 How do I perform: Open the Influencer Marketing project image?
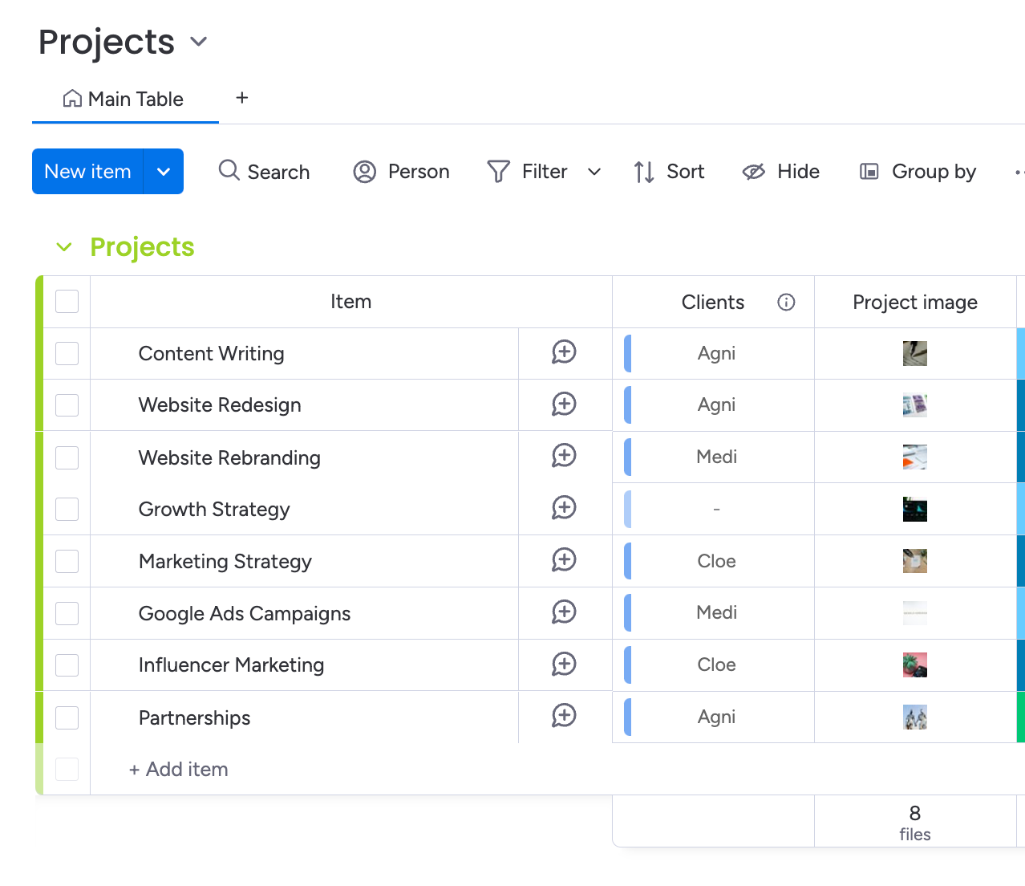tap(915, 664)
